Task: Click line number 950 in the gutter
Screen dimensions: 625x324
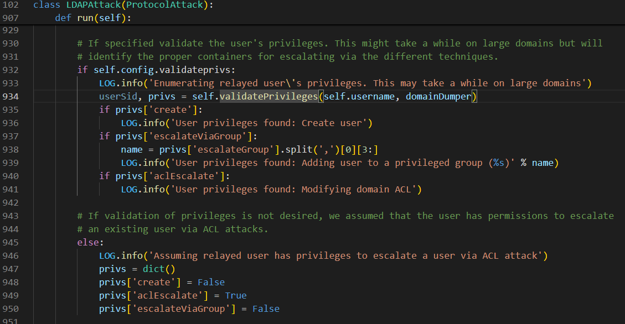Action: (x=11, y=309)
